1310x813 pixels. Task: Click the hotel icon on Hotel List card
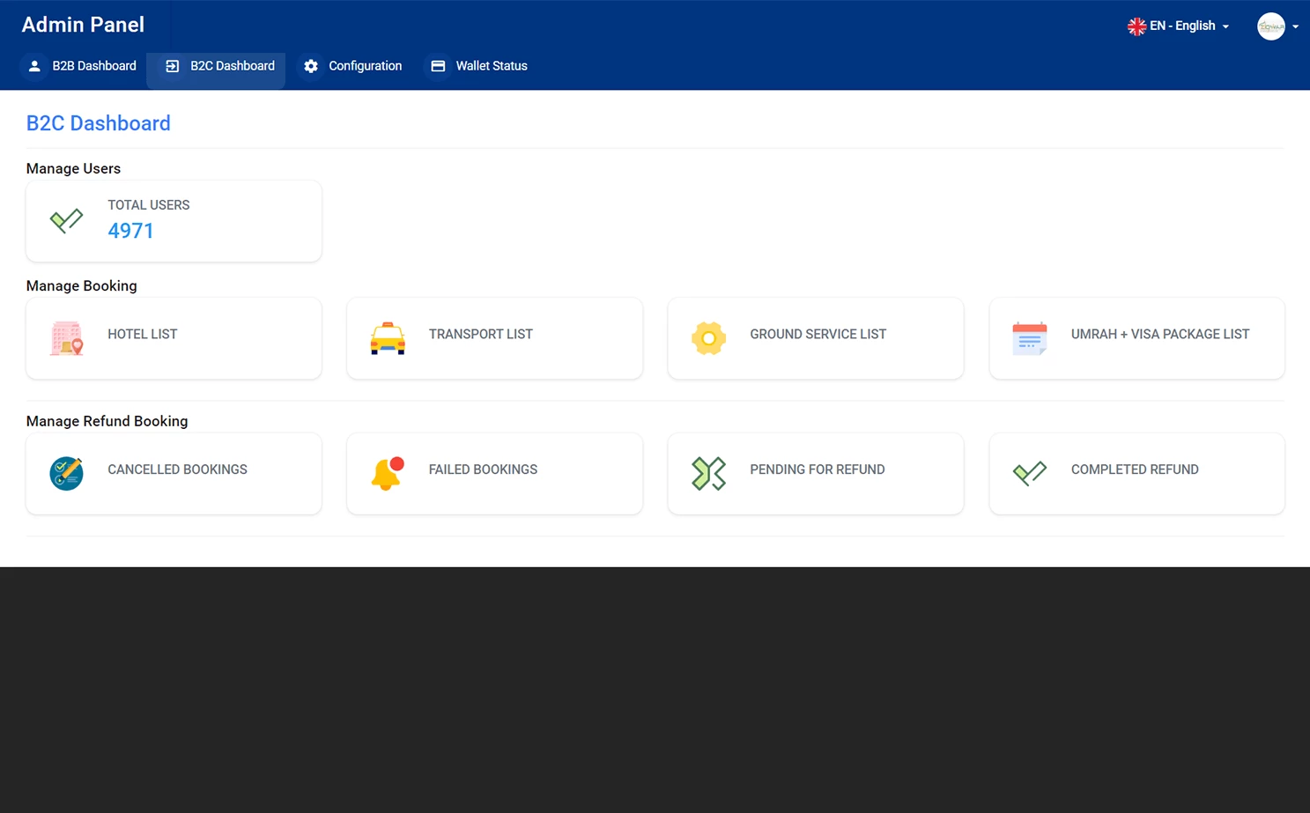66,338
